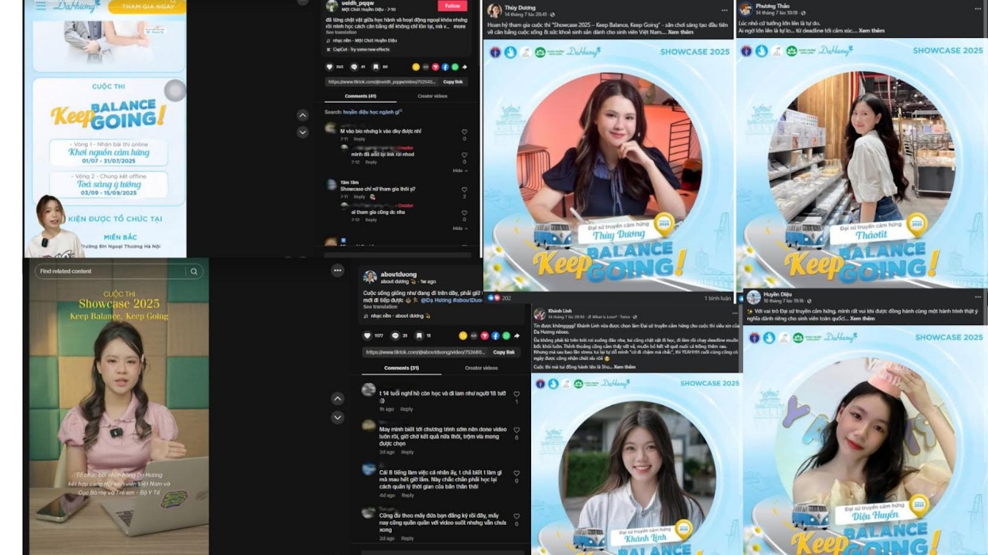The width and height of the screenshot is (988, 555).
Task: Select Comments (41) tab
Action: pyautogui.click(x=360, y=96)
